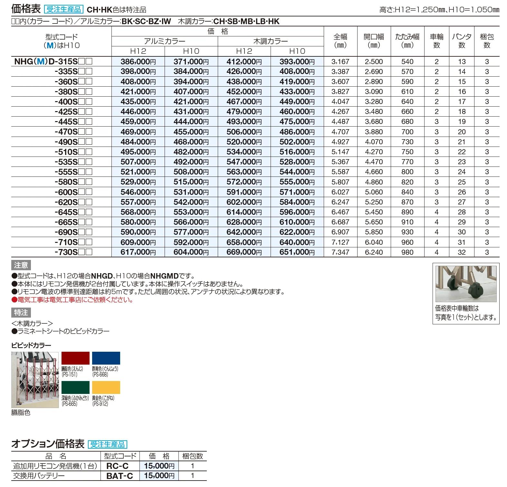Click the 型式コード (M)はH10 header
This screenshot has width=507, height=487.
point(62,41)
